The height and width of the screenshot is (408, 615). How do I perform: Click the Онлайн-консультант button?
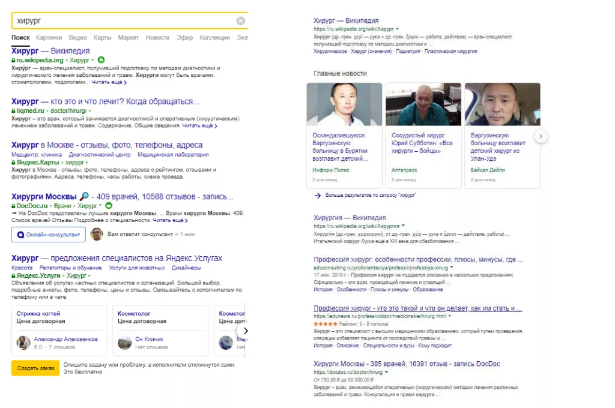click(49, 235)
